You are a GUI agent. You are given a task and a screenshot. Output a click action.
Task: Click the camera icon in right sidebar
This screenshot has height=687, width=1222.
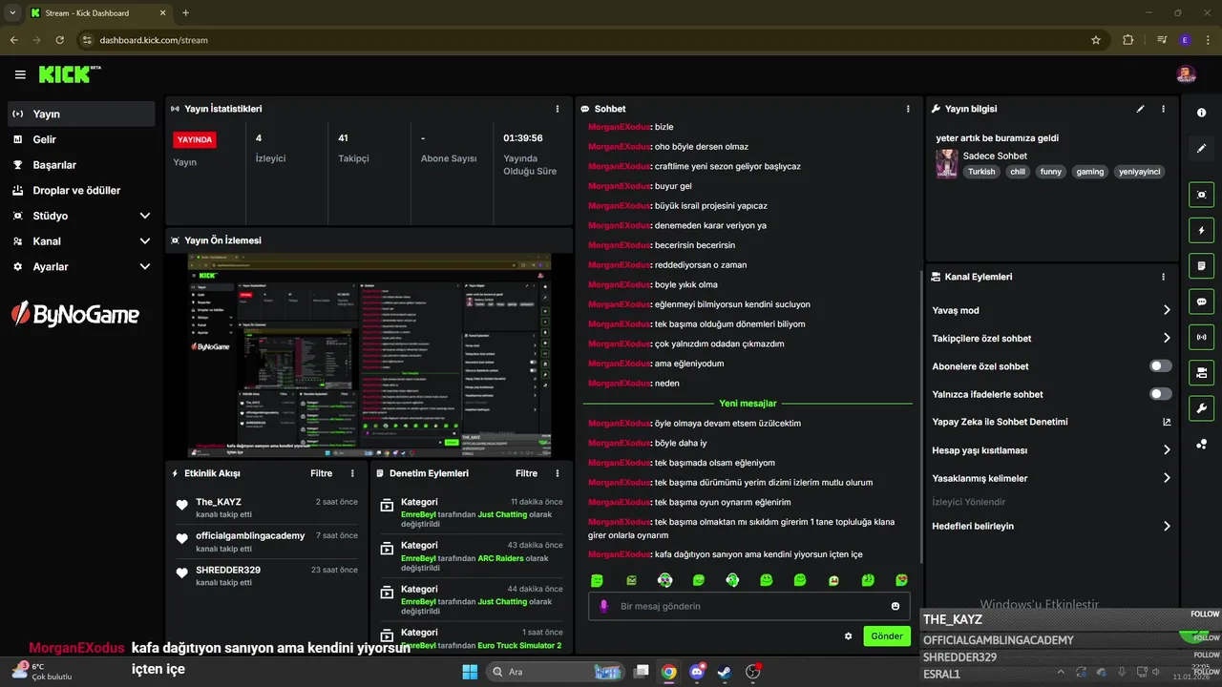click(1201, 372)
